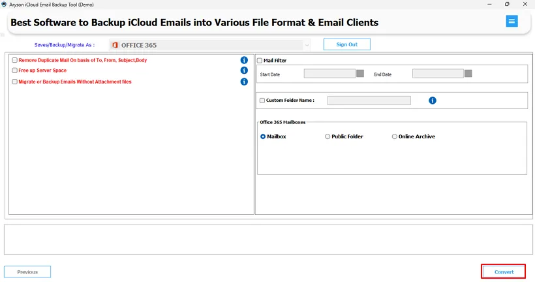Click the Sign Out button
Image resolution: width=535 pixels, height=282 pixels.
click(x=346, y=44)
